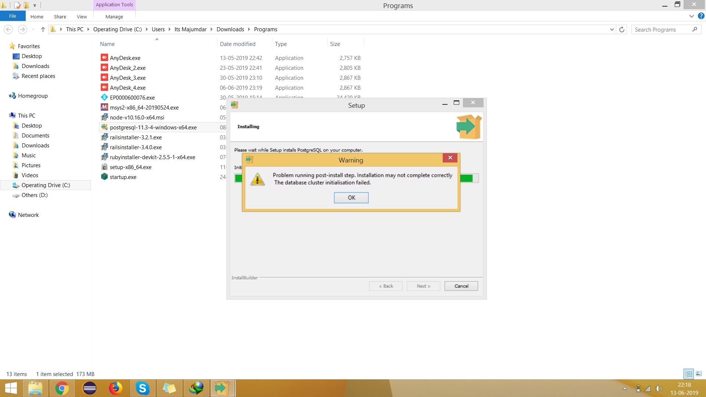Open the Recent locations dropdown arrow

[33, 29]
